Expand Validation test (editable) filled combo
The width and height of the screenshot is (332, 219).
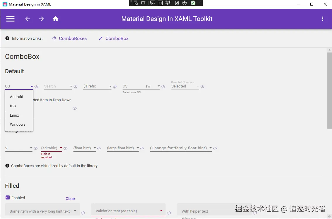[161, 211]
